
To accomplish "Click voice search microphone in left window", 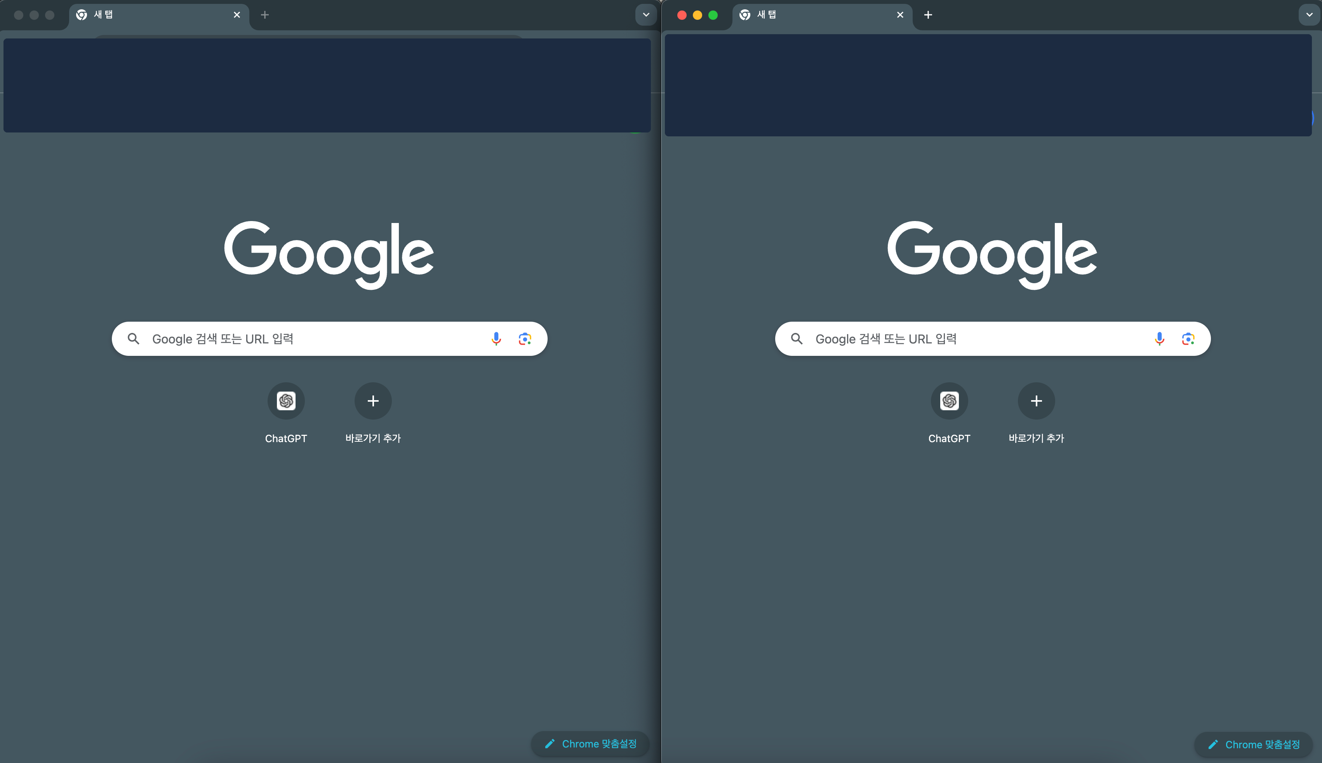I will (496, 339).
